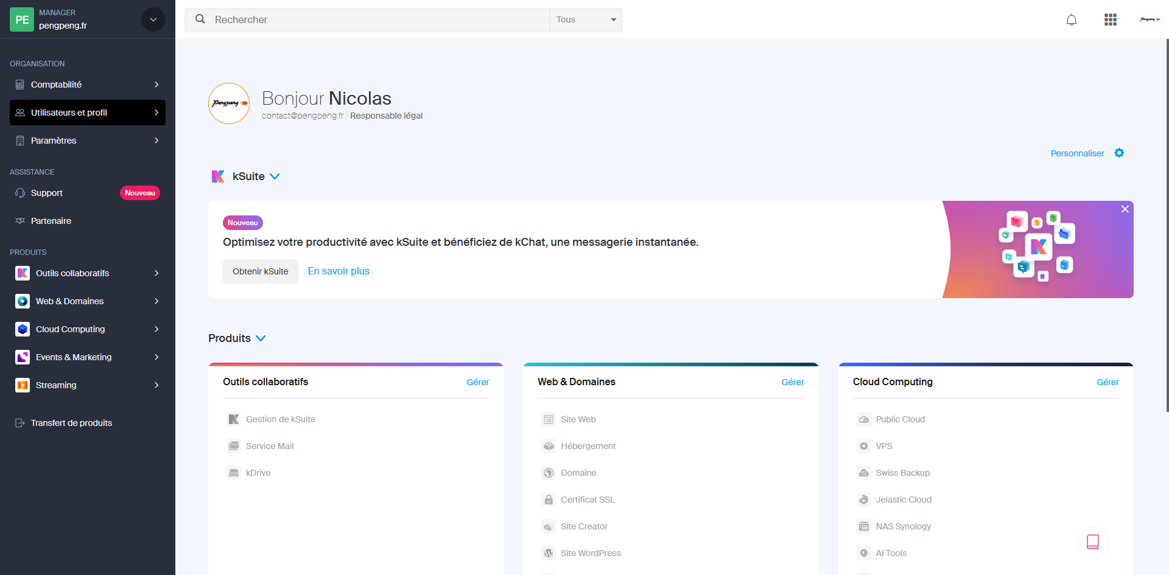Expand the Web & Domaines submenu arrow
1169x575 pixels.
156,301
